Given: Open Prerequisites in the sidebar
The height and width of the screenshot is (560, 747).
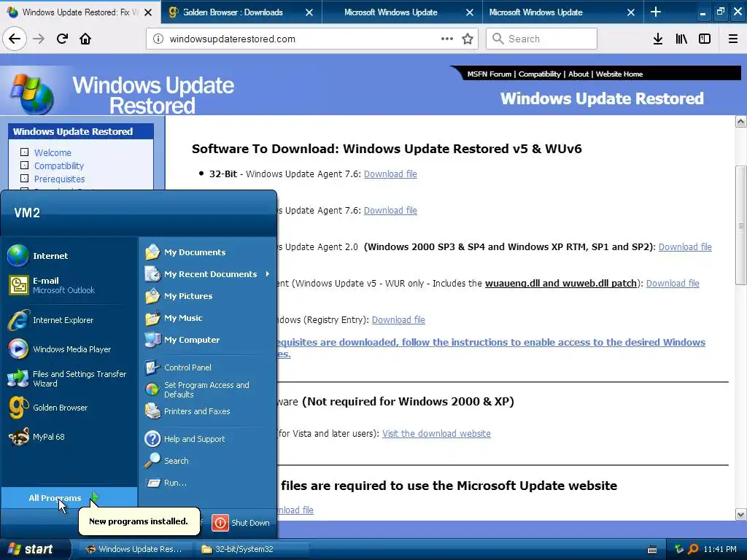Looking at the screenshot, I should [59, 179].
